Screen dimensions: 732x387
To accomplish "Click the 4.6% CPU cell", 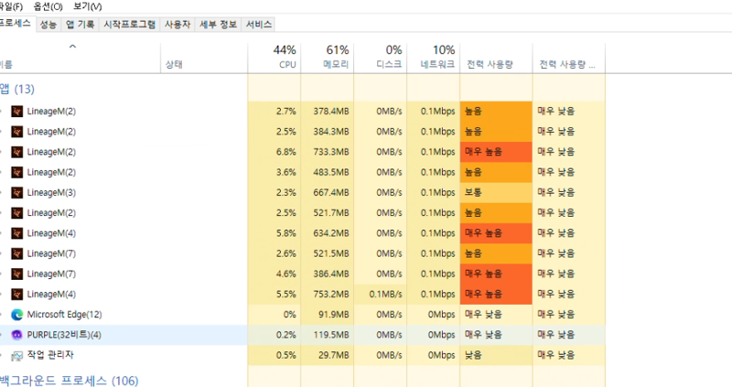I will pos(274,274).
